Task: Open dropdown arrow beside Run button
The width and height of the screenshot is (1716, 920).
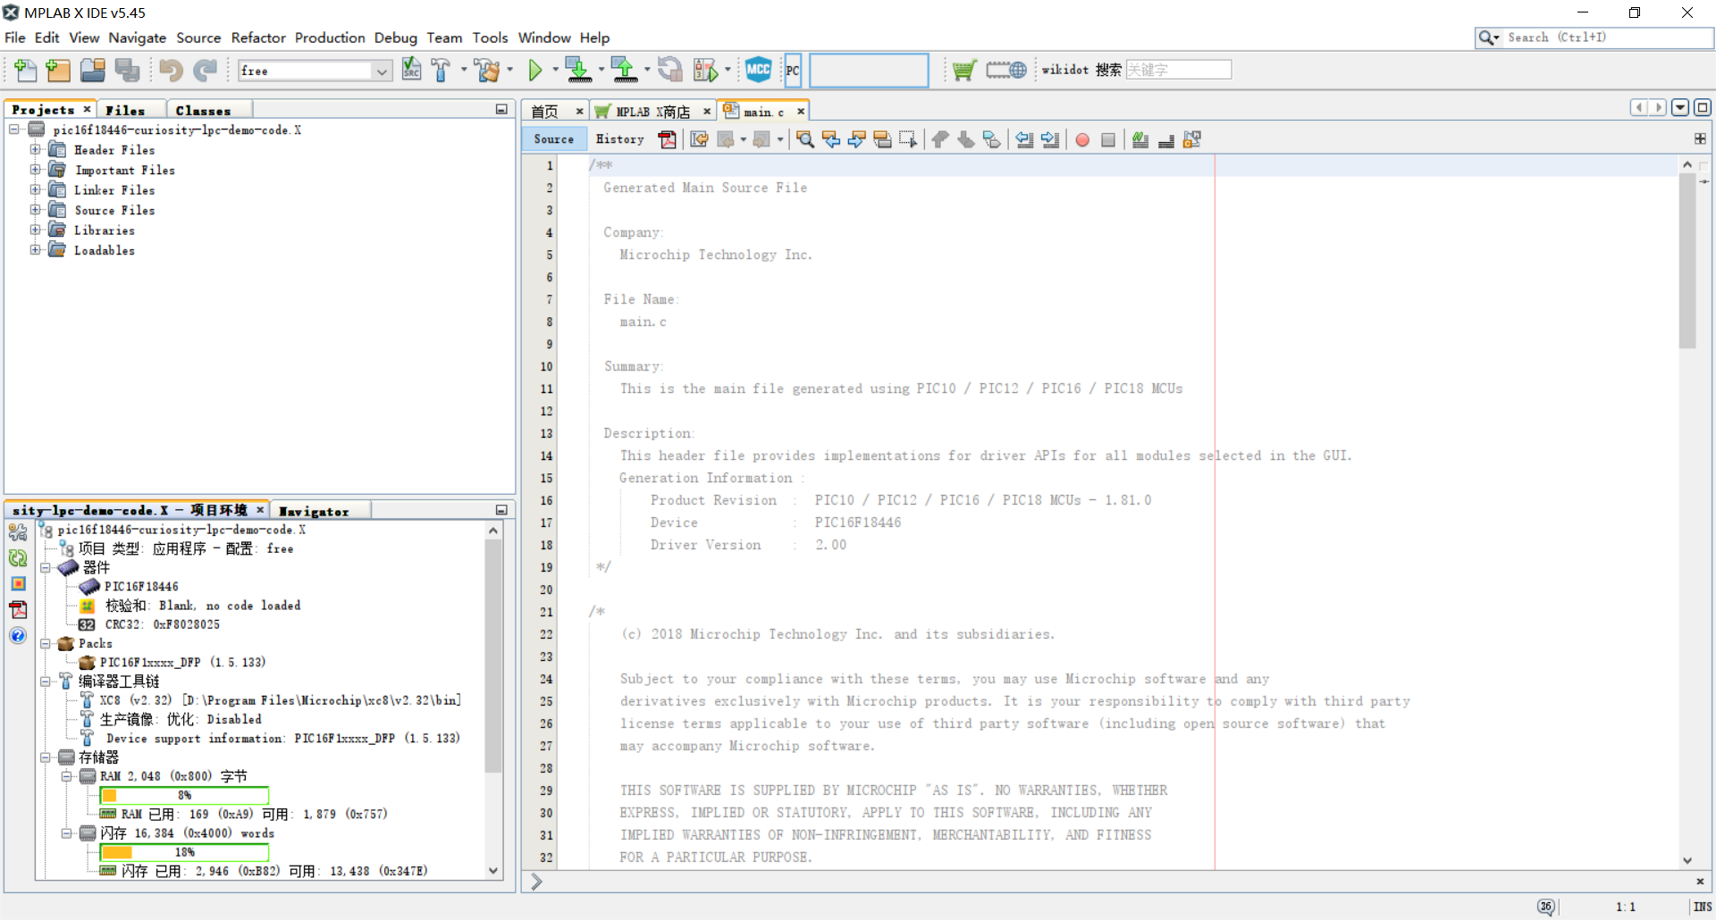Action: pyautogui.click(x=555, y=70)
